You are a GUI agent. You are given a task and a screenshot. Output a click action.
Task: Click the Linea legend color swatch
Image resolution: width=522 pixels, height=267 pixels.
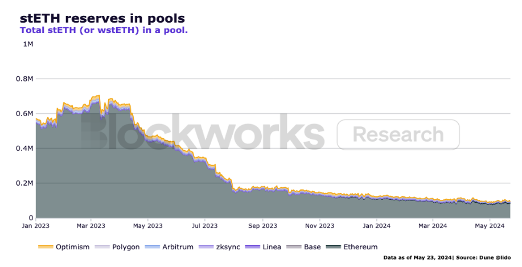click(x=252, y=247)
